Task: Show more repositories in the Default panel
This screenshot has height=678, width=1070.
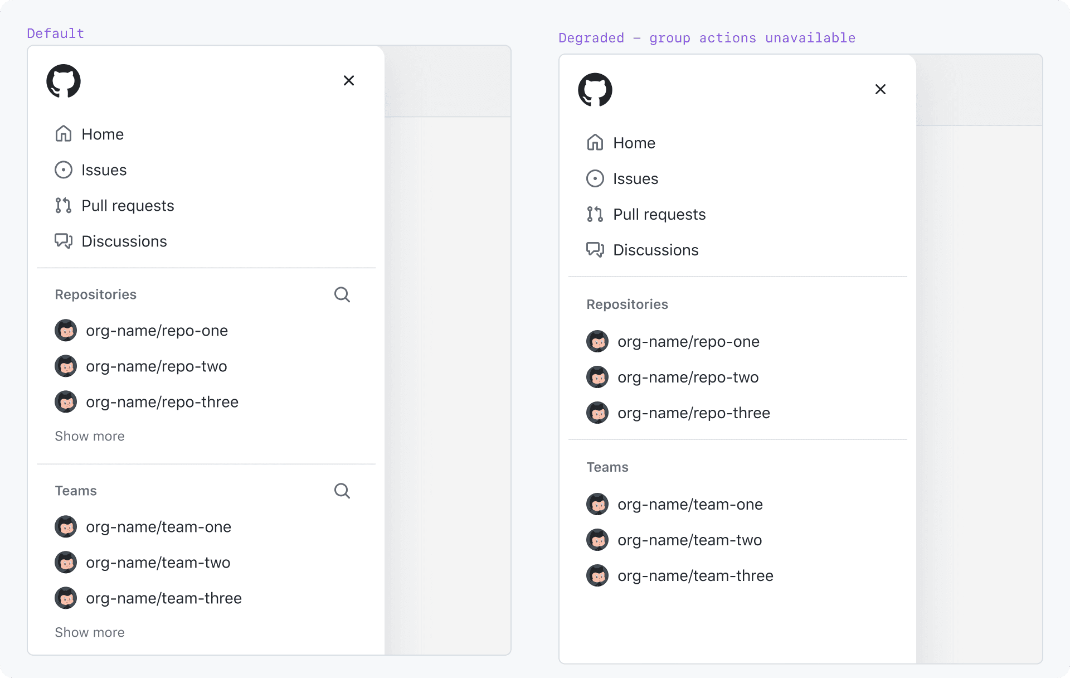Action: (x=90, y=436)
